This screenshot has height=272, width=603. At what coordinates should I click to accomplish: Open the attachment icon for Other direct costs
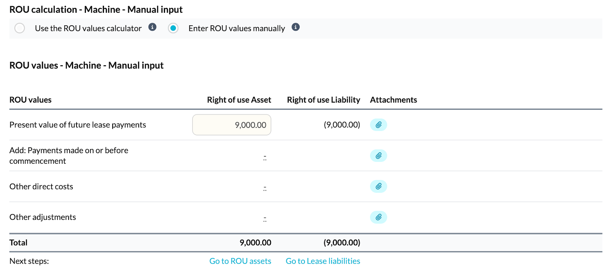click(x=378, y=186)
